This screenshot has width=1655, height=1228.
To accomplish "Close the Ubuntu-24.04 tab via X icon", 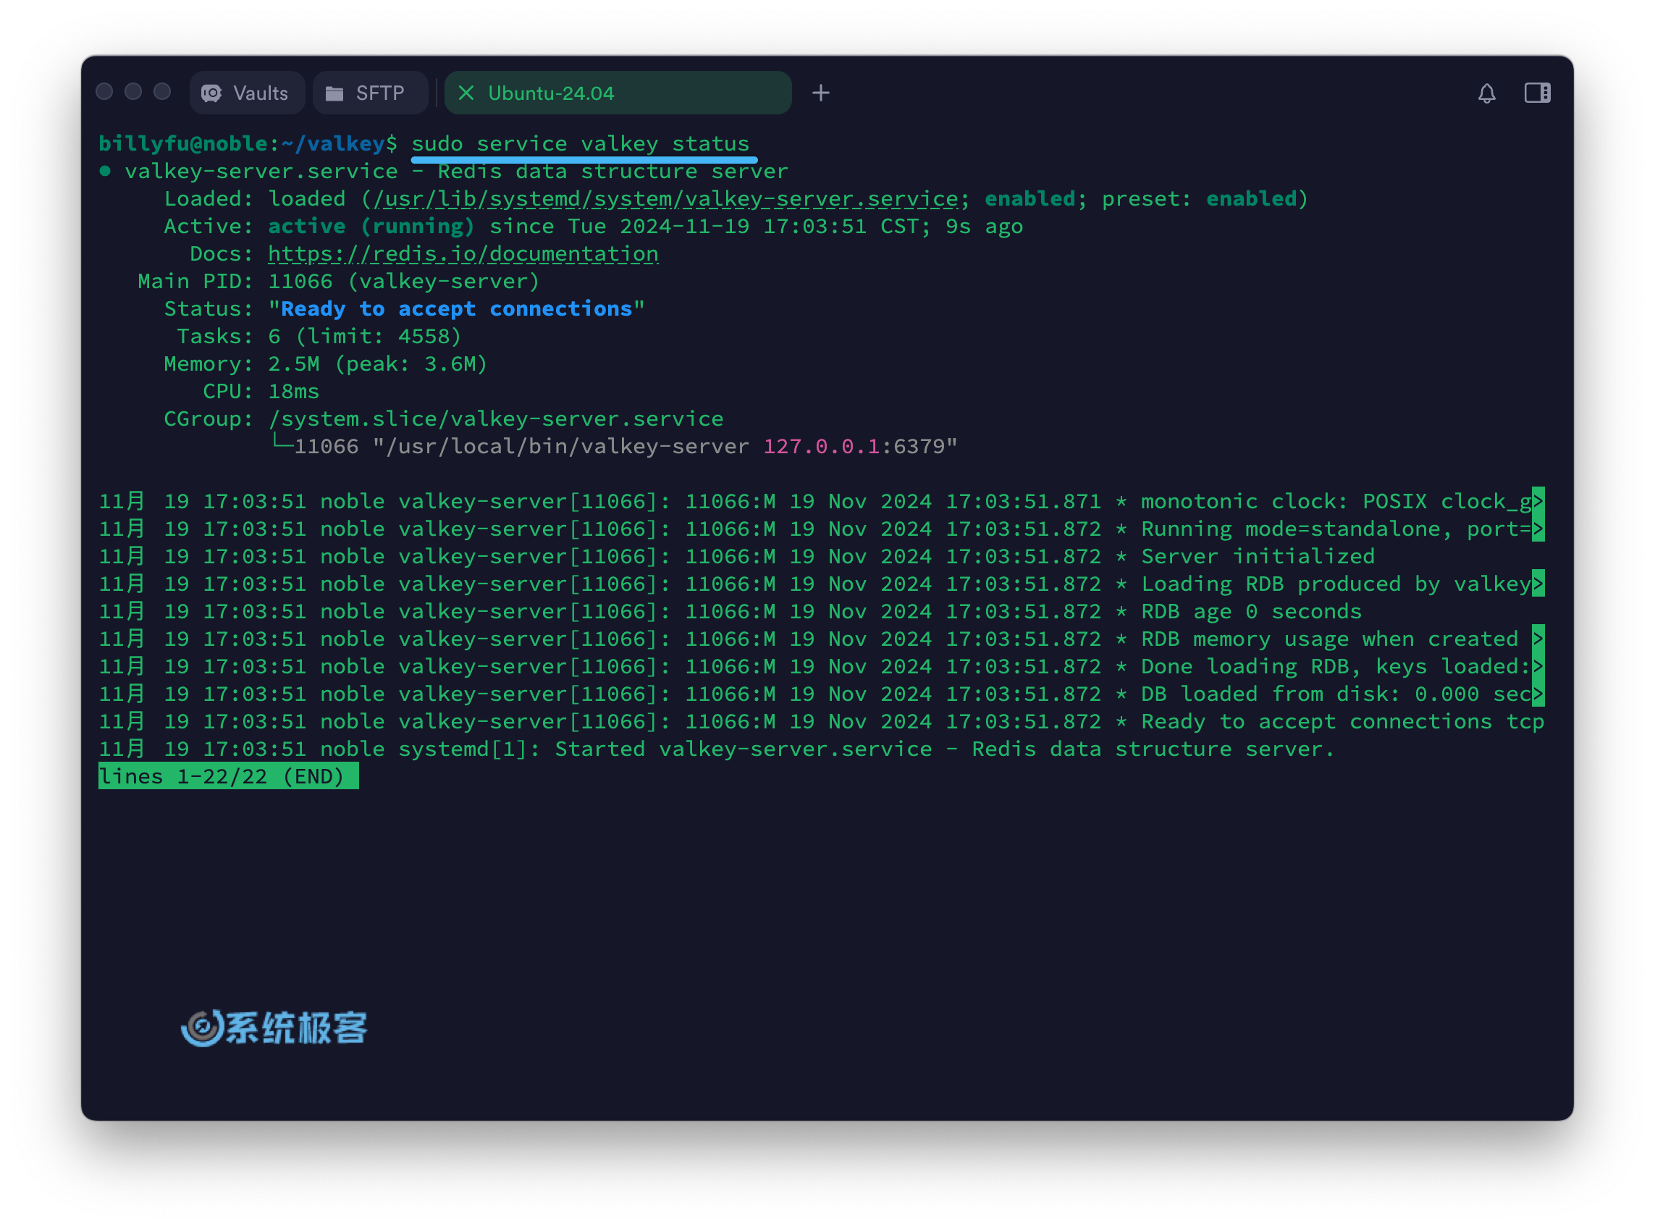I will point(466,93).
